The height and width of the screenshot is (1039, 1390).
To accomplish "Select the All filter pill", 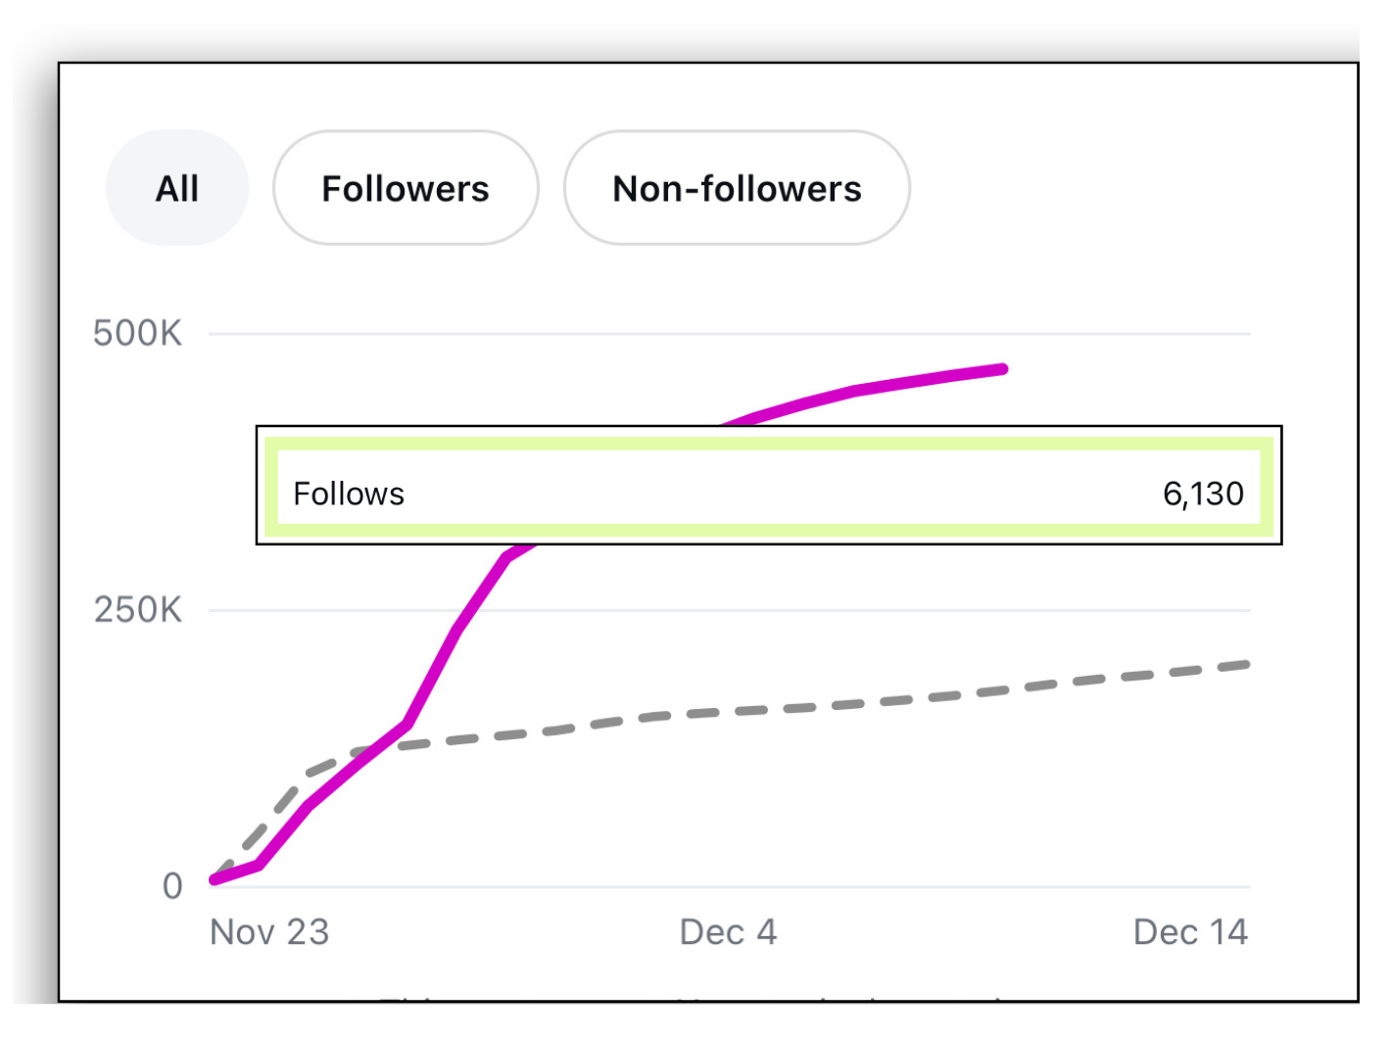I will pos(177,188).
